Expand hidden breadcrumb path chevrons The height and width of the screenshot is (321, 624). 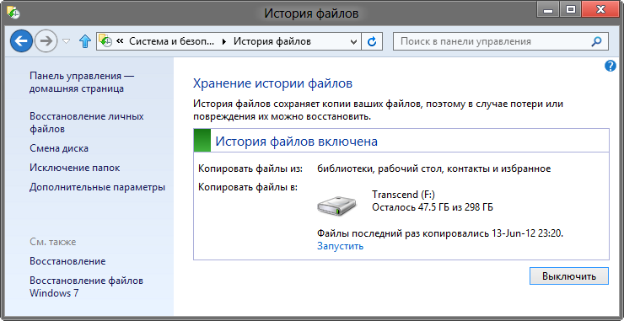pos(120,41)
